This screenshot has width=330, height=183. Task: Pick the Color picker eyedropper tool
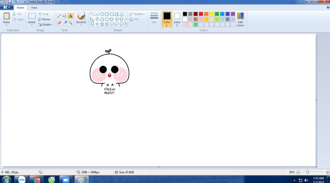[65, 23]
